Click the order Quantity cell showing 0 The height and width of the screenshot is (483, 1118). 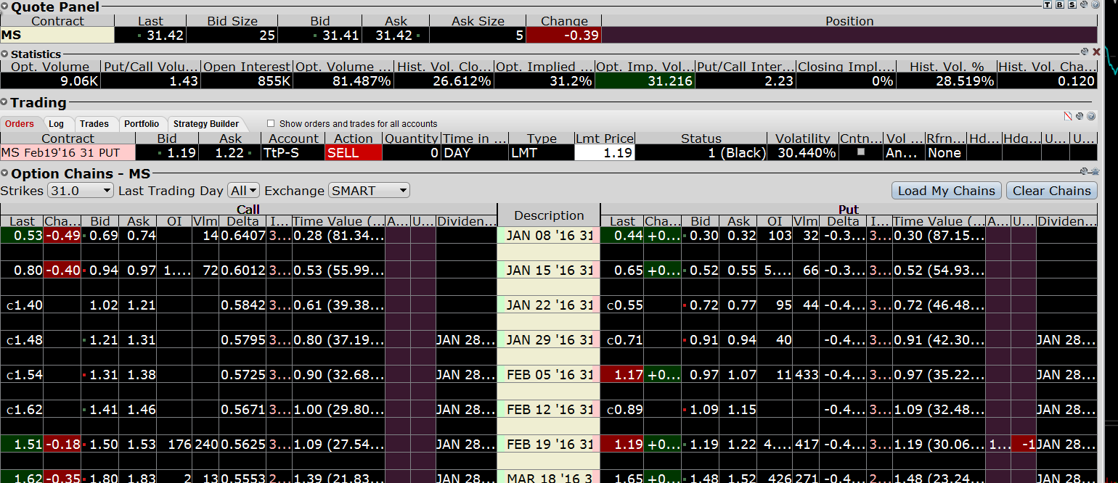(x=411, y=153)
